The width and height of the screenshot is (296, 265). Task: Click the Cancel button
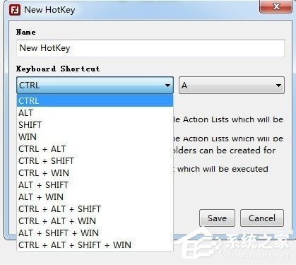262,218
